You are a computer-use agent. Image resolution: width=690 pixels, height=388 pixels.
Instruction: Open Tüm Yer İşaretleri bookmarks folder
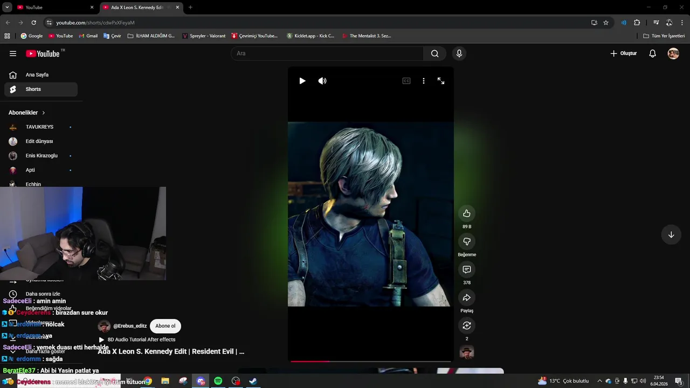coord(664,36)
